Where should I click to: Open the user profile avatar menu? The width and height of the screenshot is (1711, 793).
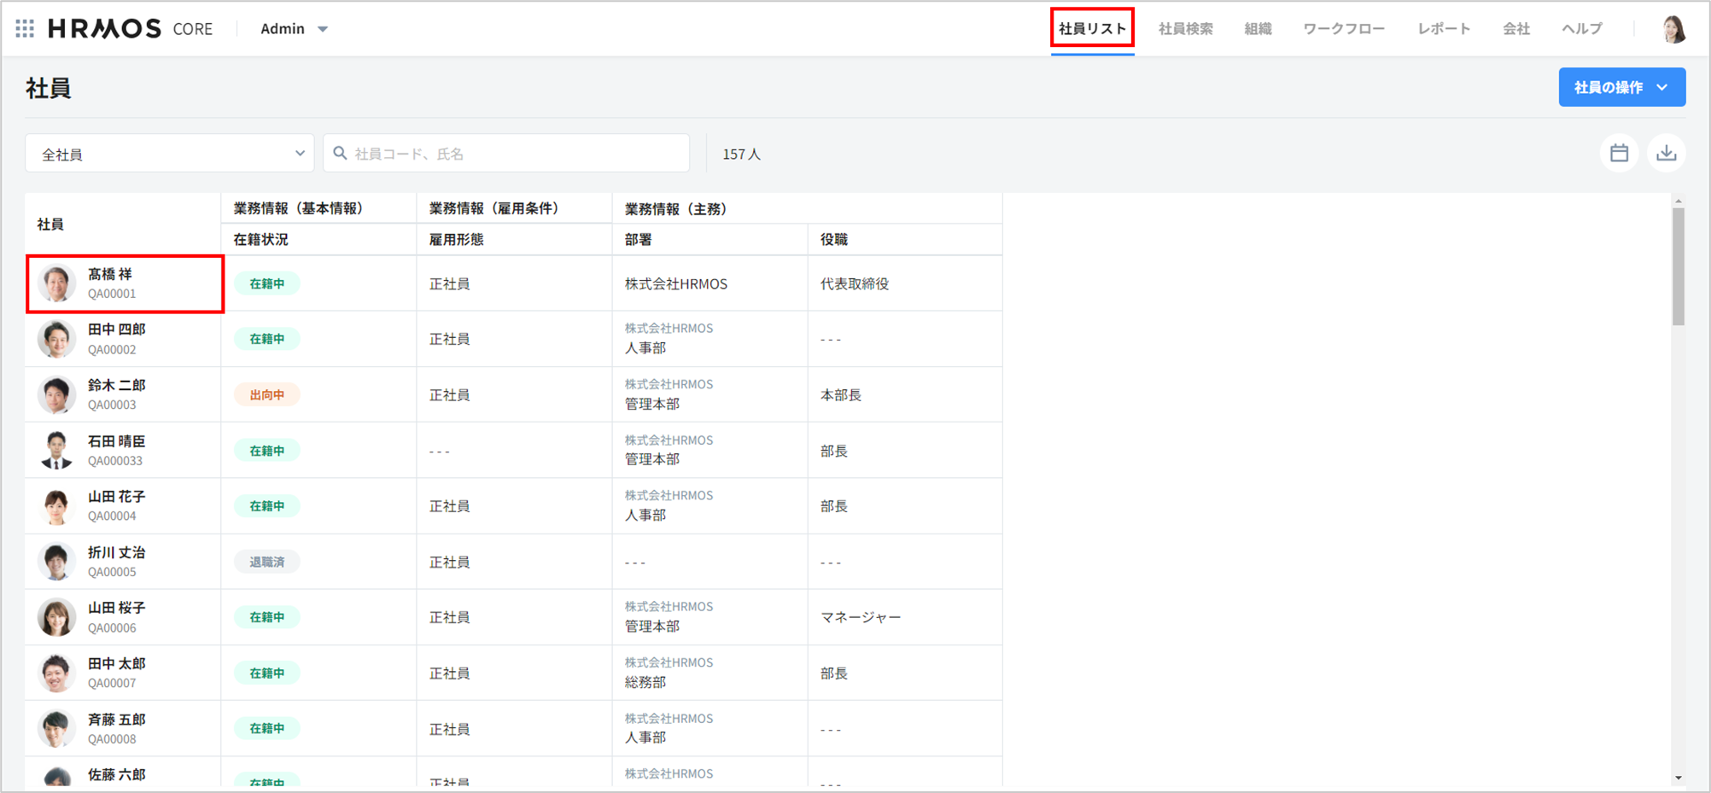pyautogui.click(x=1673, y=29)
